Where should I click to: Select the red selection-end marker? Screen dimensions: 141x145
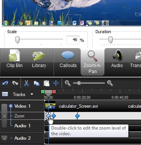point(54,92)
